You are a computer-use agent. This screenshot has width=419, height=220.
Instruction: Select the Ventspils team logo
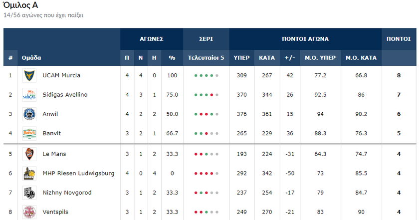pos(29,212)
